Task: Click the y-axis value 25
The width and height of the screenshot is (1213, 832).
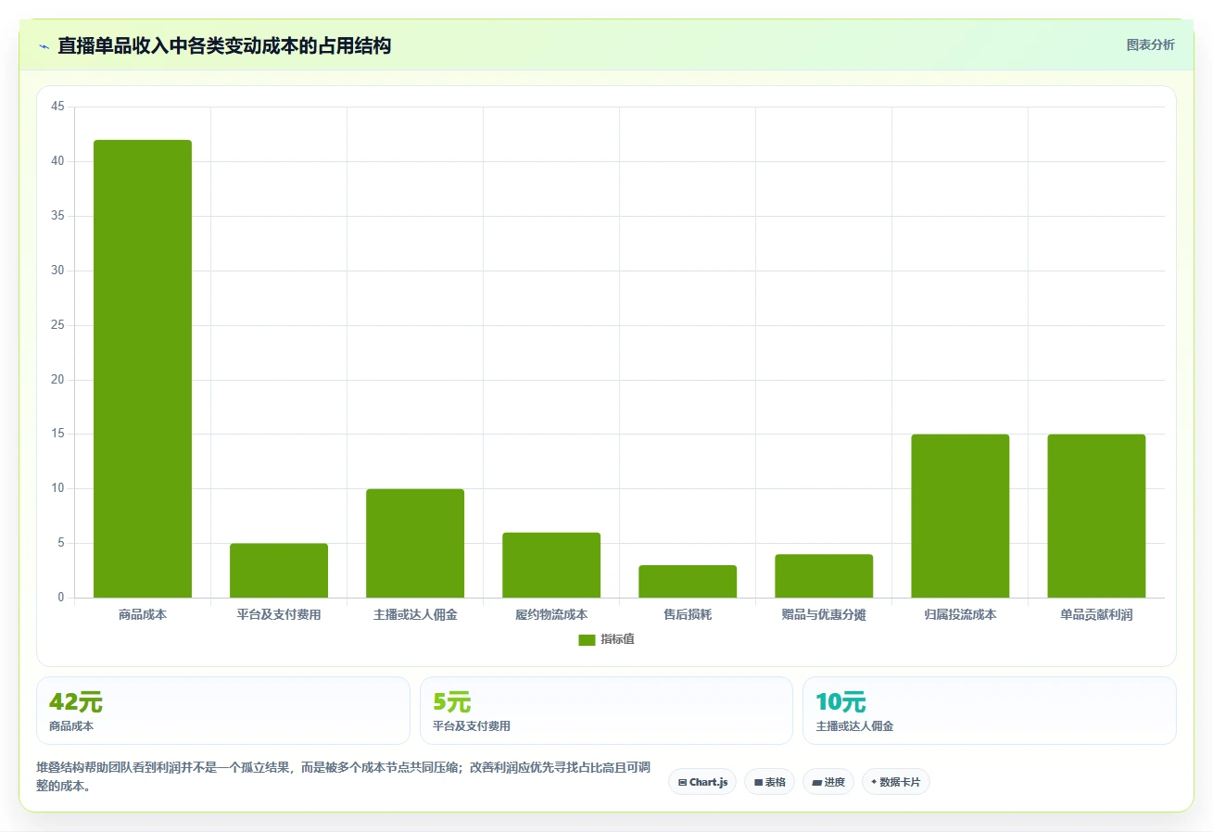Action: tap(57, 325)
